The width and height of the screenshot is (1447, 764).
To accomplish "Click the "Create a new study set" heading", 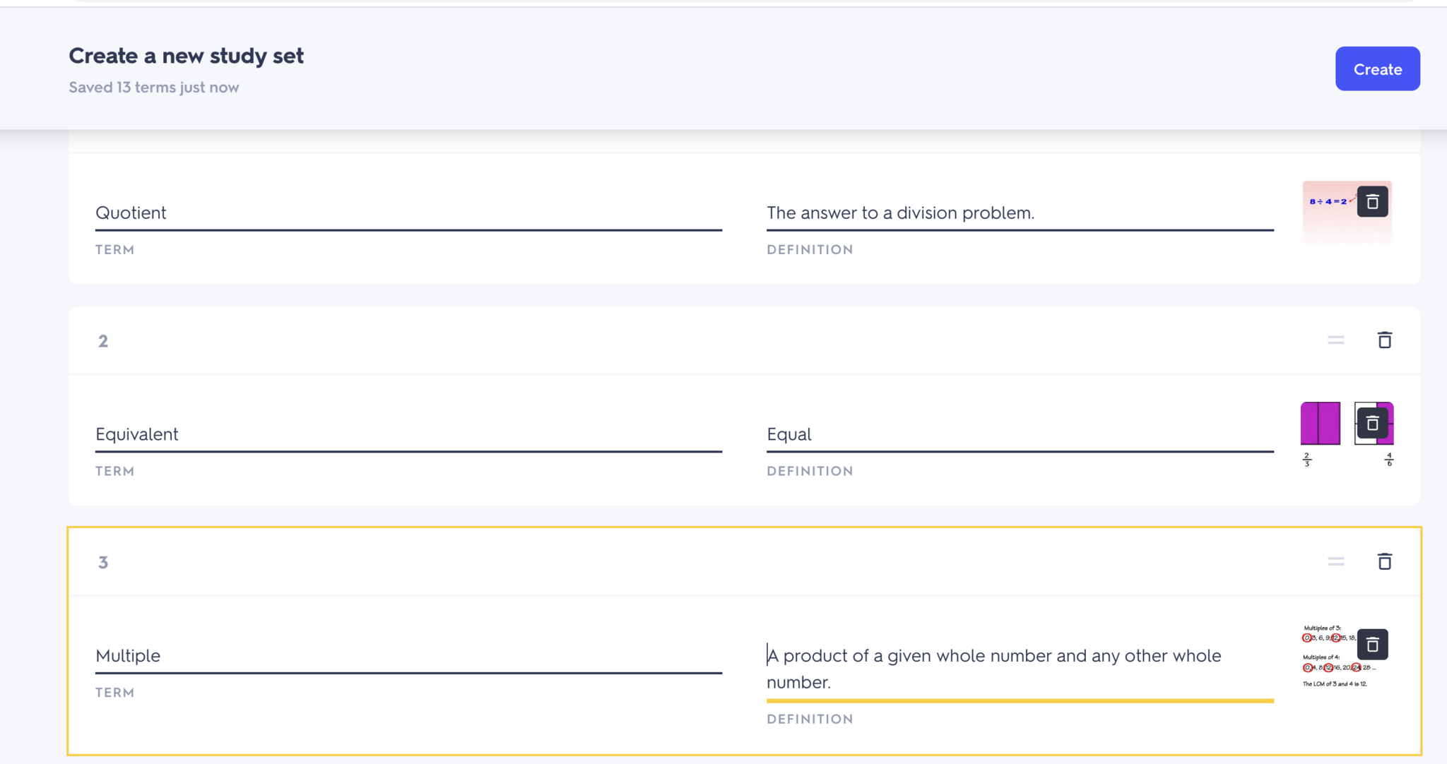I will 186,56.
